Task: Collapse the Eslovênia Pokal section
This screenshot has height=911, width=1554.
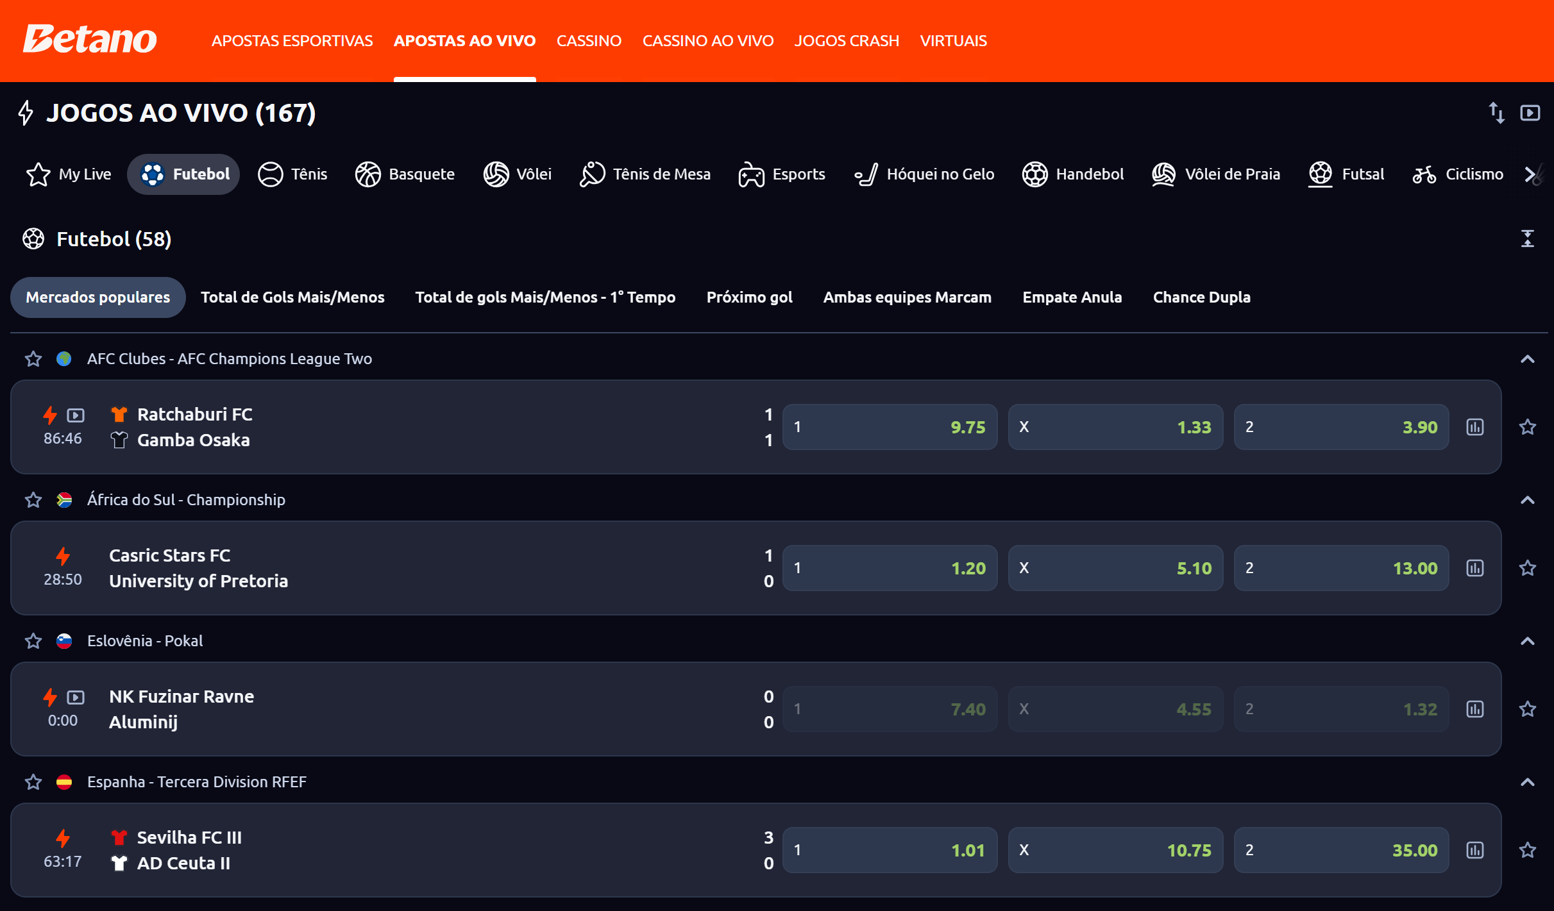Action: click(1528, 641)
